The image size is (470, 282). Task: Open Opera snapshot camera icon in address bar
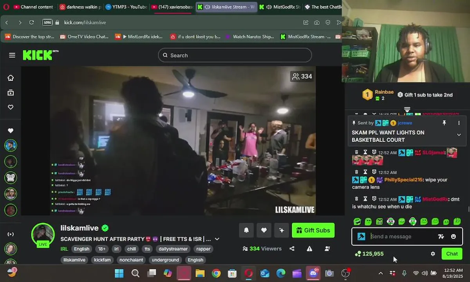pyautogui.click(x=316, y=23)
